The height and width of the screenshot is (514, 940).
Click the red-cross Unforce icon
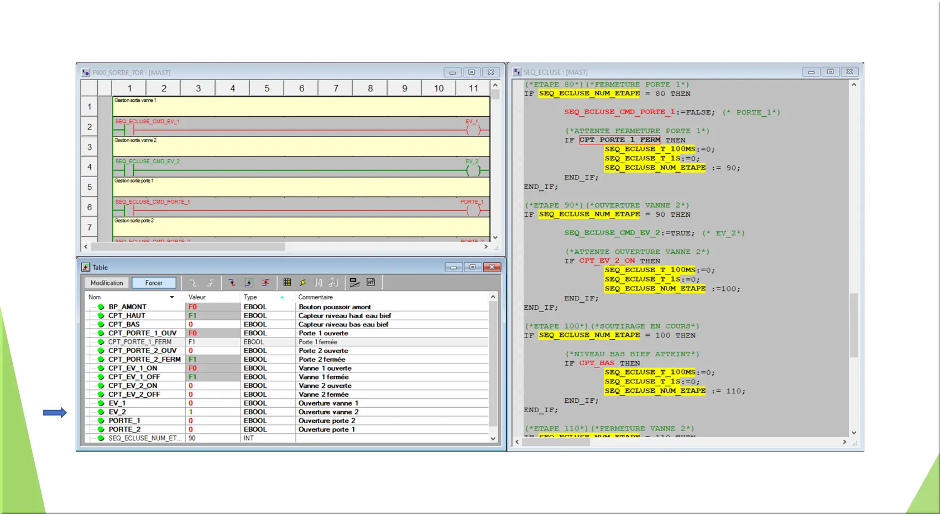(265, 283)
